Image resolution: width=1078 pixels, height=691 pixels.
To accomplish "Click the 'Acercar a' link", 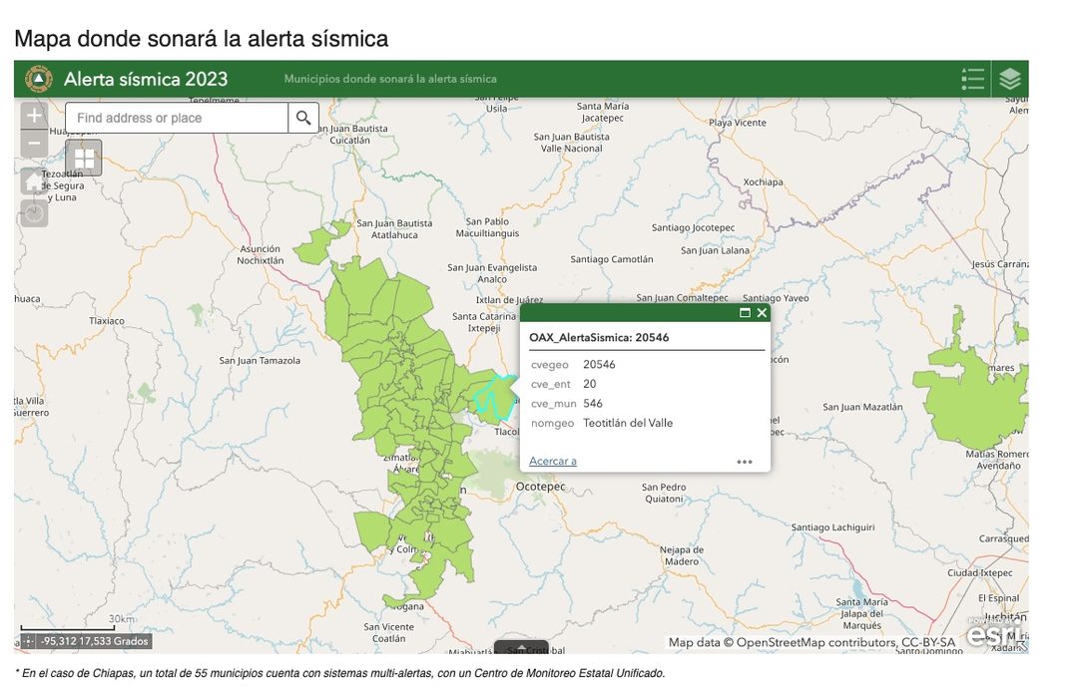I will 553,461.
